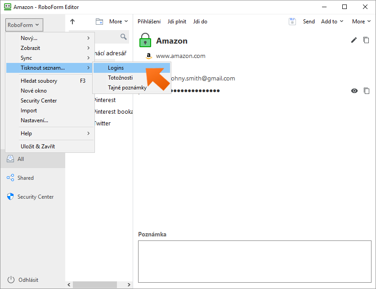Select Security Center in the RoboForm menu
376x289 pixels.
tap(50, 101)
